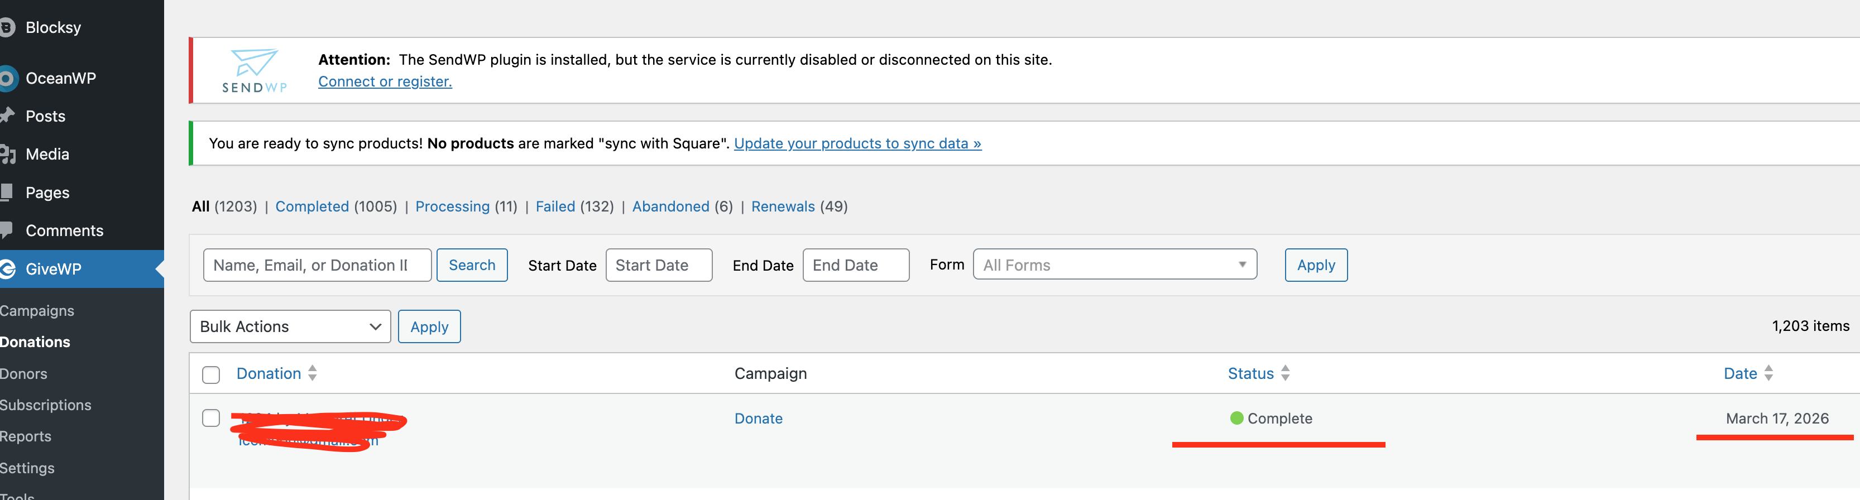Screen dimensions: 1860x500
Task: Click the Posts pin icon
Action: coord(8,116)
